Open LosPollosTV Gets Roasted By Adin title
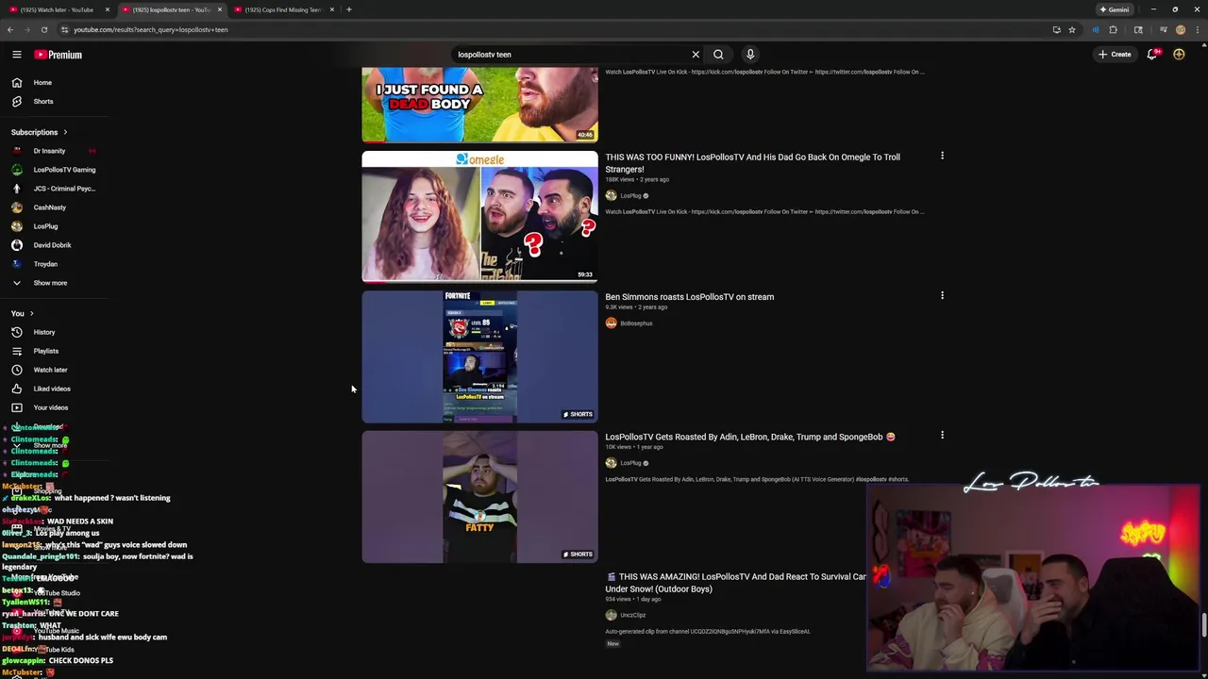This screenshot has width=1208, height=679. click(750, 437)
